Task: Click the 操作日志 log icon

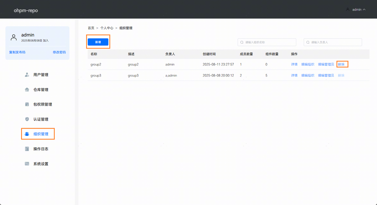Action: [27, 149]
